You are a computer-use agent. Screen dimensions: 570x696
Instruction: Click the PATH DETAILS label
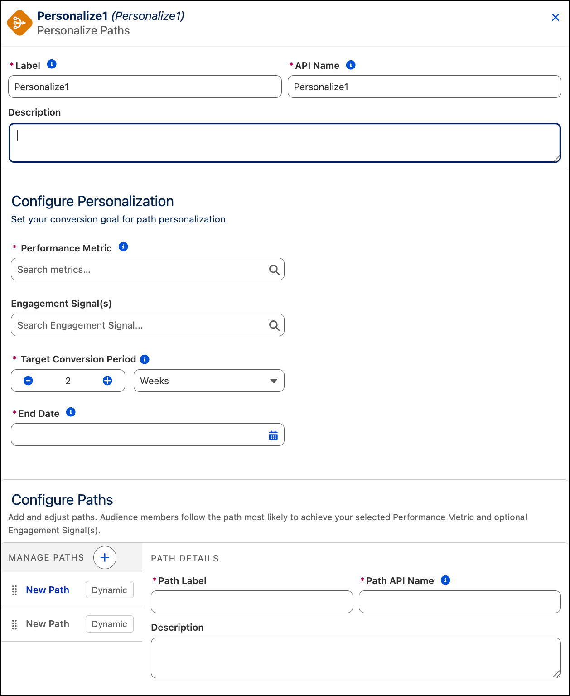[x=185, y=559]
